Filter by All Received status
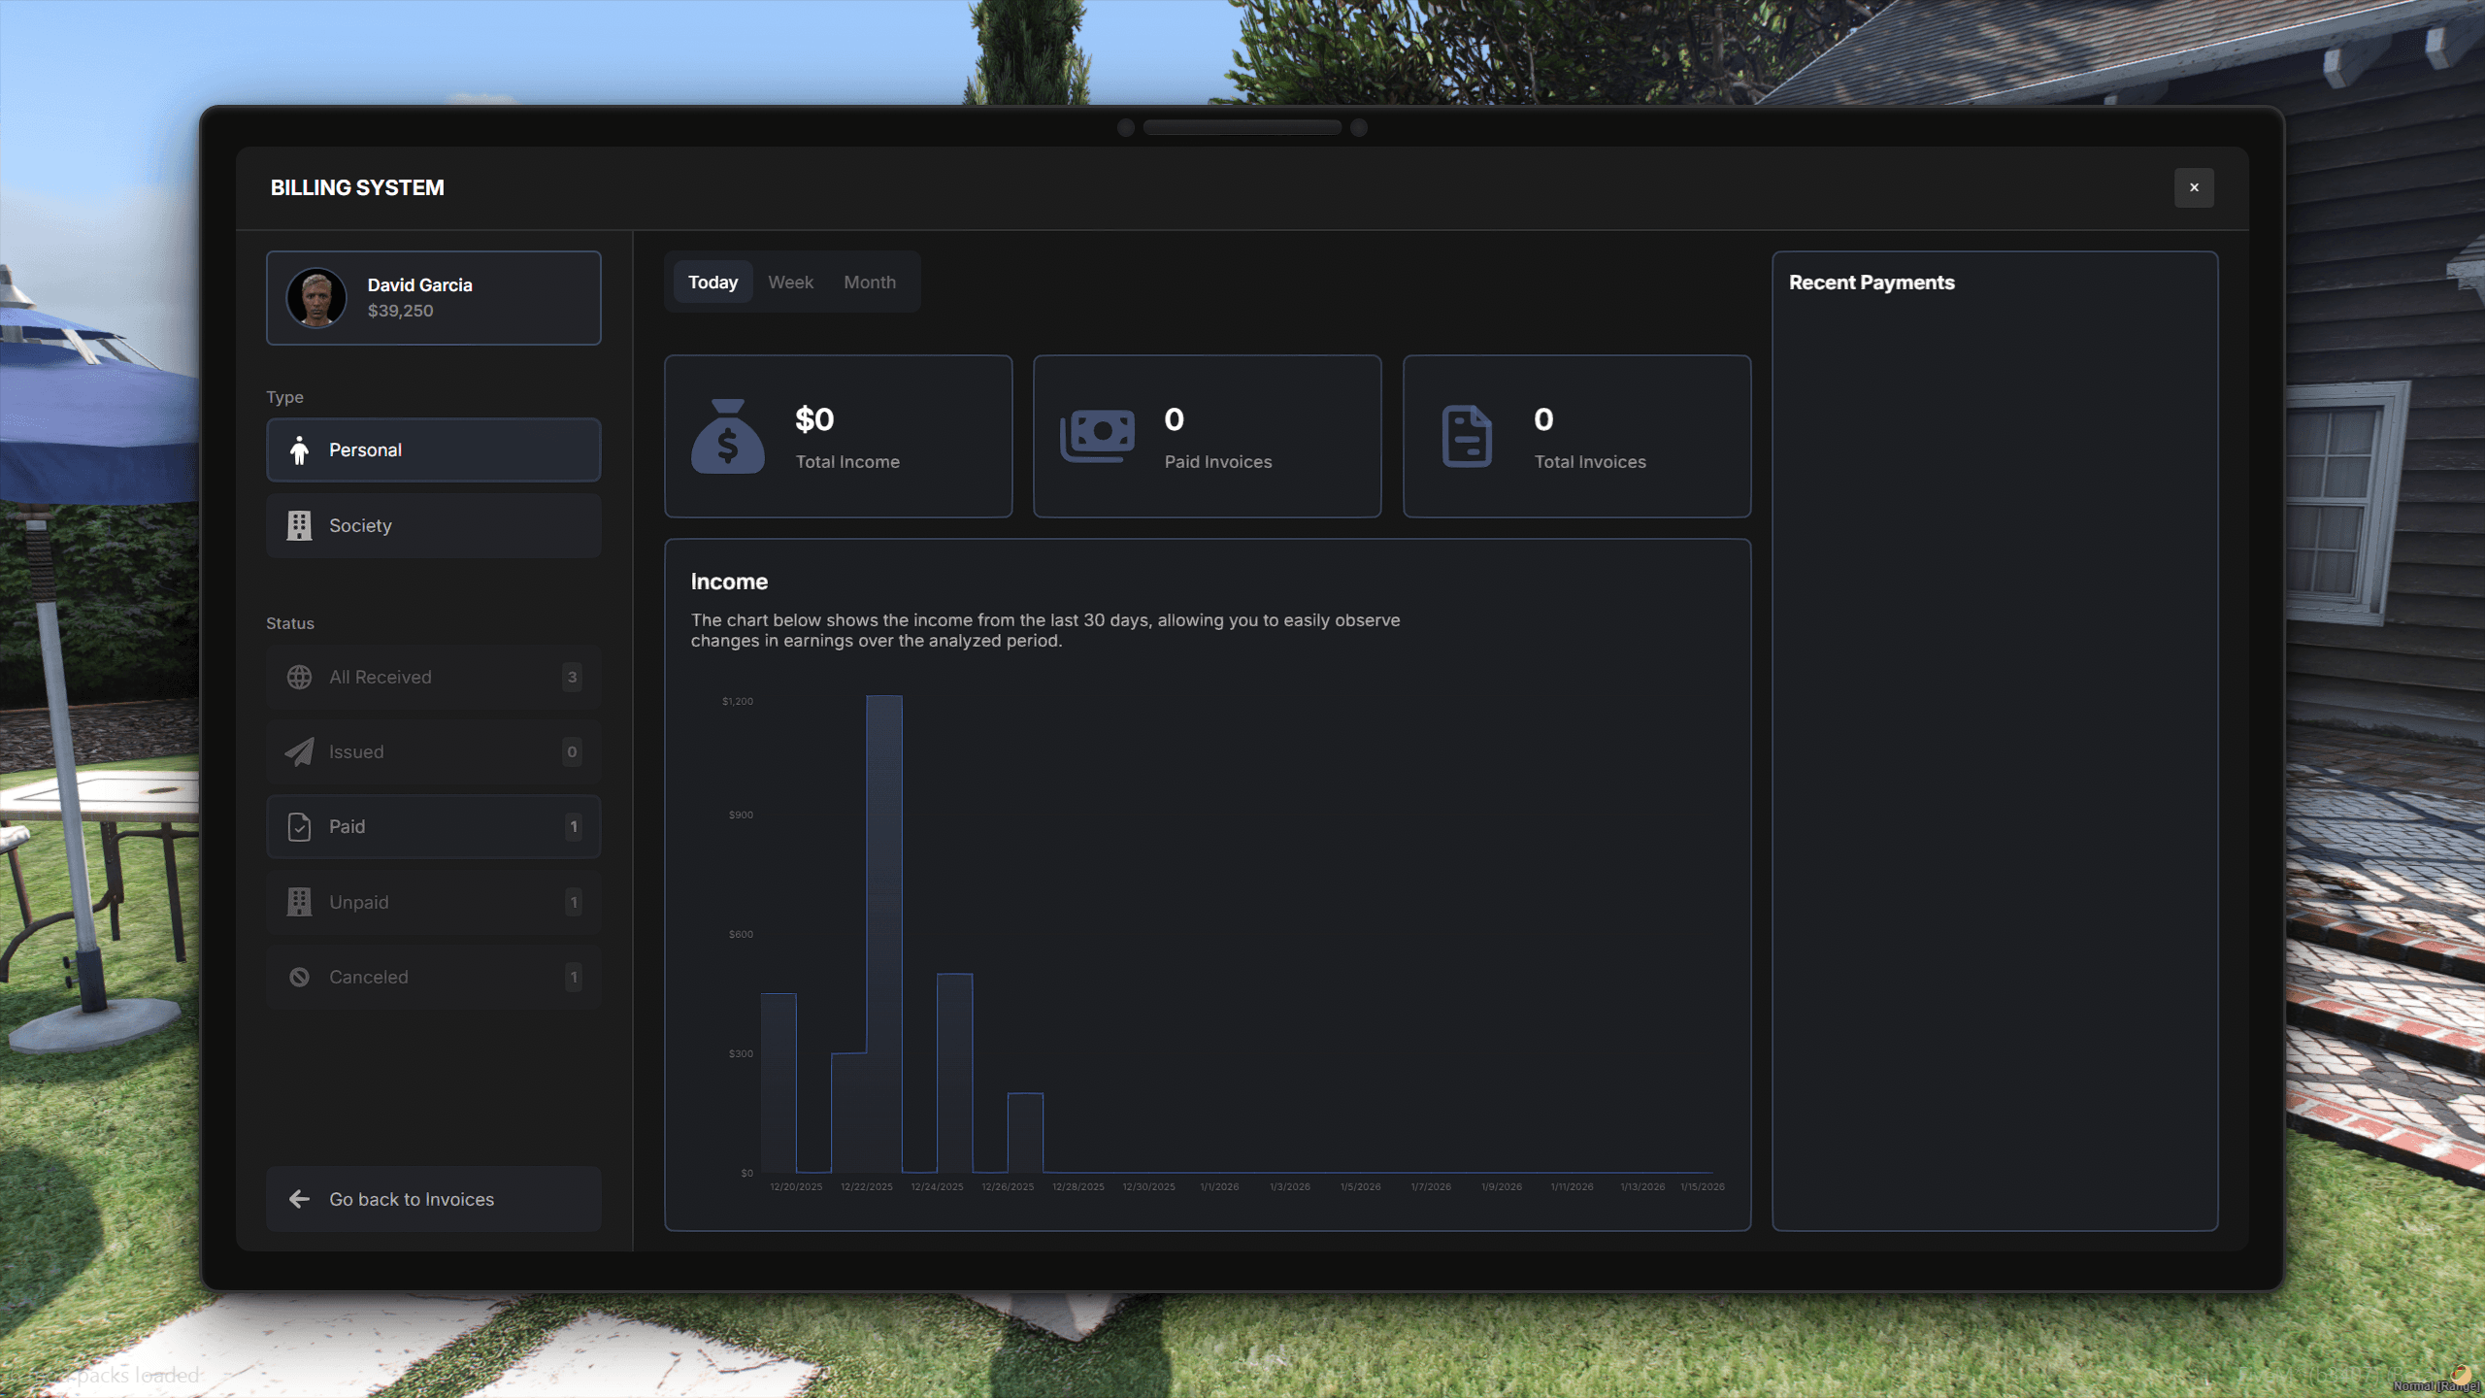2485x1398 pixels. coord(434,677)
